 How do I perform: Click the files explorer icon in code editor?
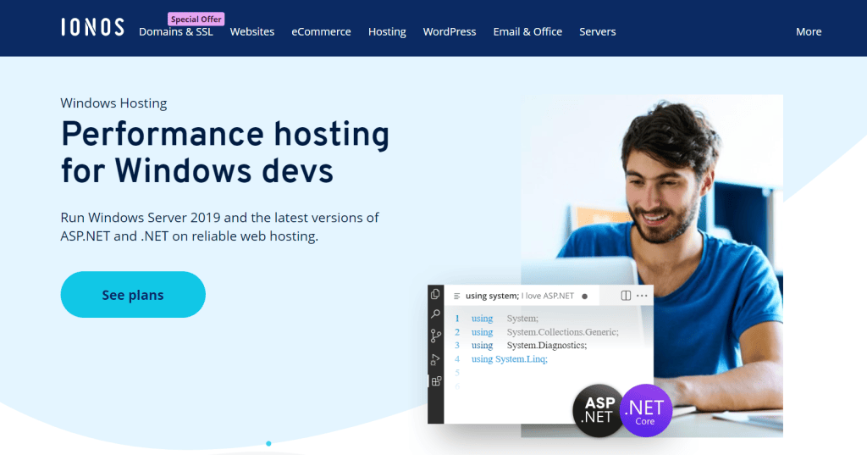point(436,295)
